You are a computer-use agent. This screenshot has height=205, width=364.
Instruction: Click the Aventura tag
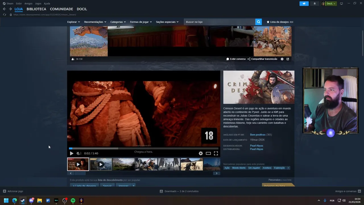pyautogui.click(x=267, y=168)
